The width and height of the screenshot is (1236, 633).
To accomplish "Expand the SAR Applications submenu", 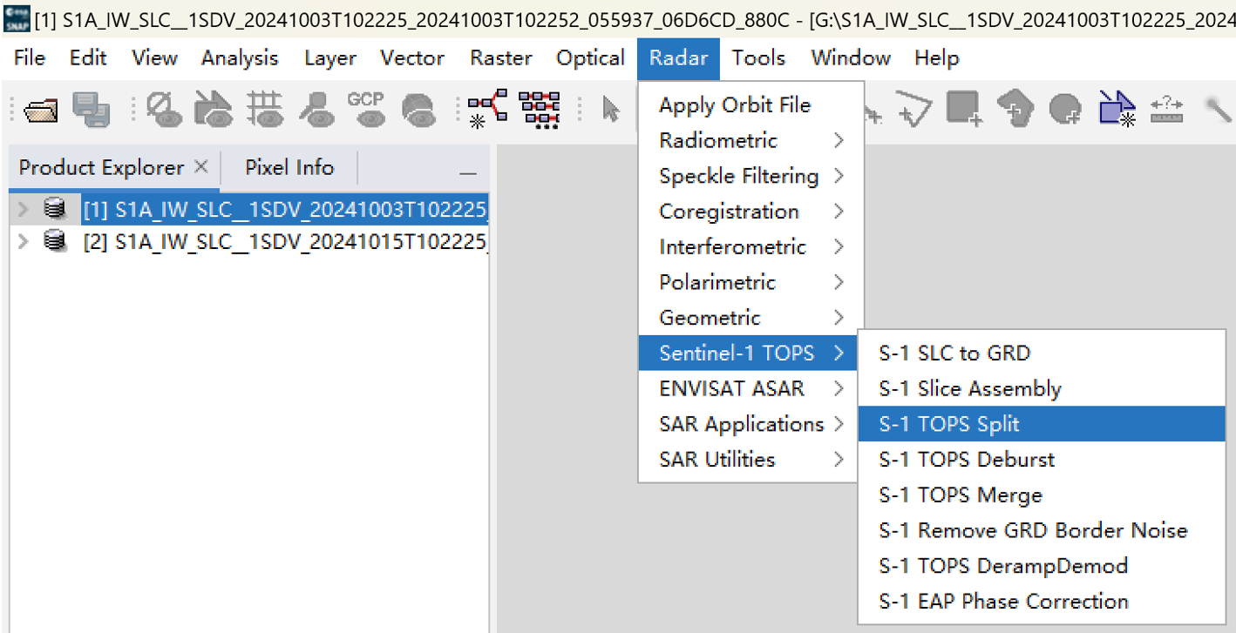I will tap(750, 424).
